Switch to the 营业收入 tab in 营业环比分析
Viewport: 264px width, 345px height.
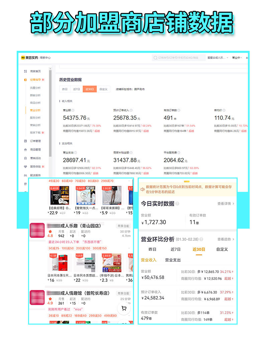(x=149, y=260)
